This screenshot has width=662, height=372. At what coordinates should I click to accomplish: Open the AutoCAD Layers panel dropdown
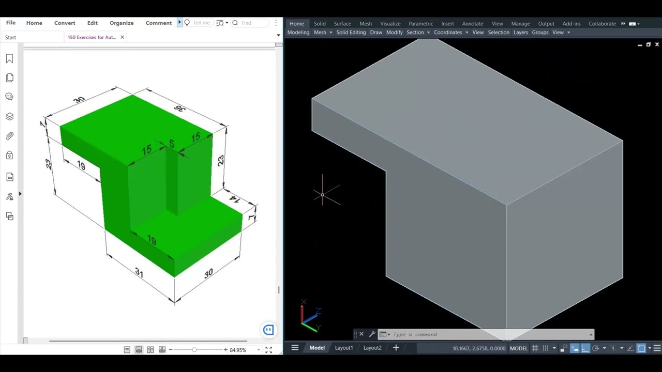[x=521, y=32]
